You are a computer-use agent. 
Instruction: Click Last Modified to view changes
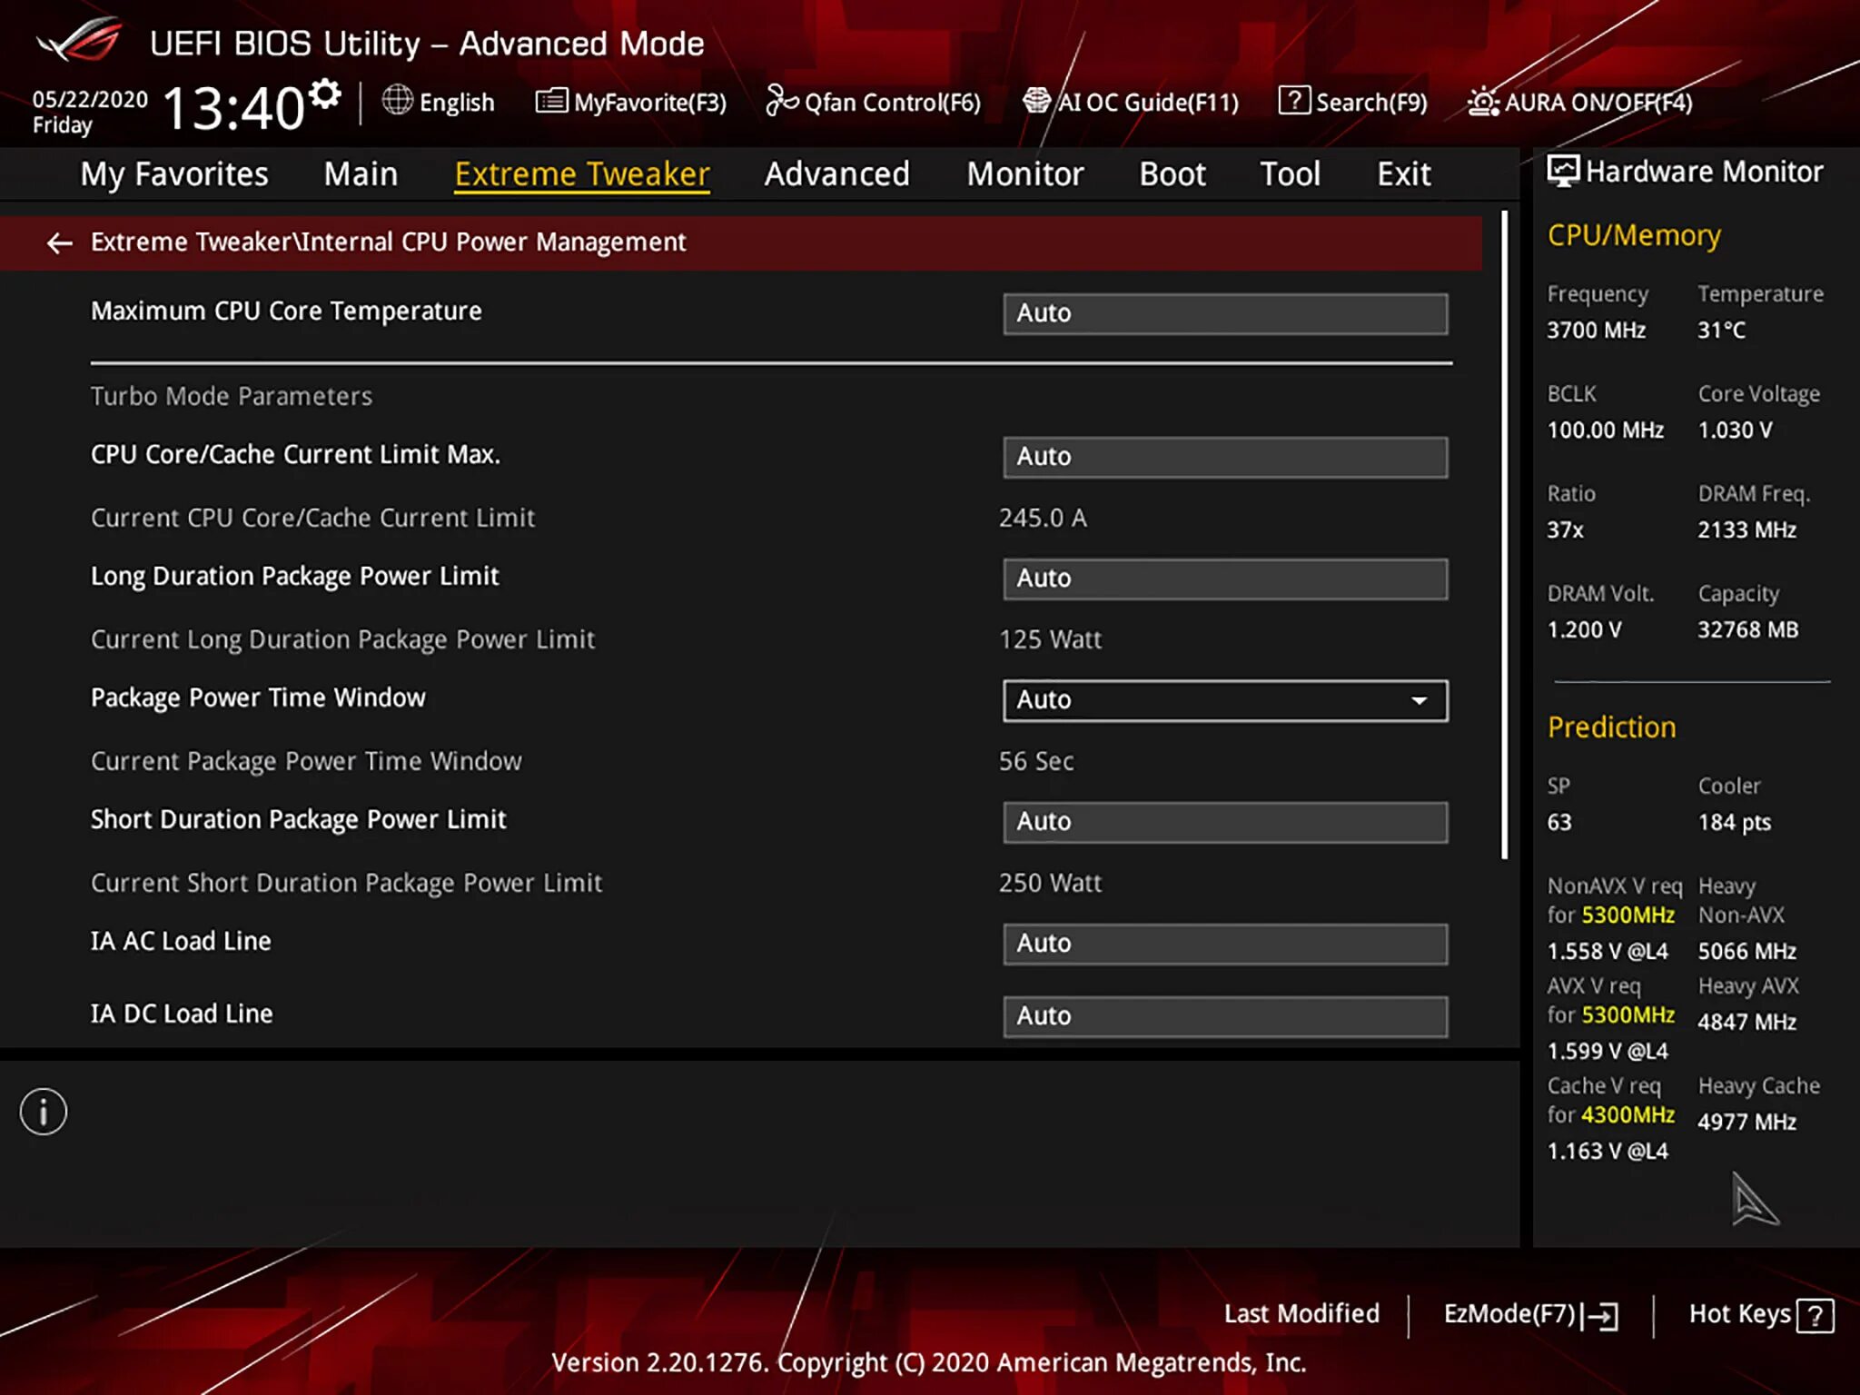point(1301,1314)
